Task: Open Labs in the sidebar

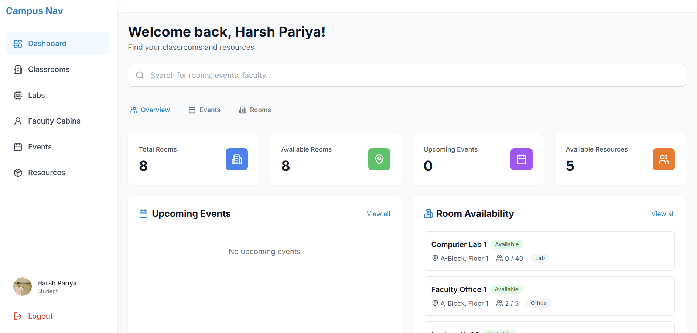Action: click(58, 95)
